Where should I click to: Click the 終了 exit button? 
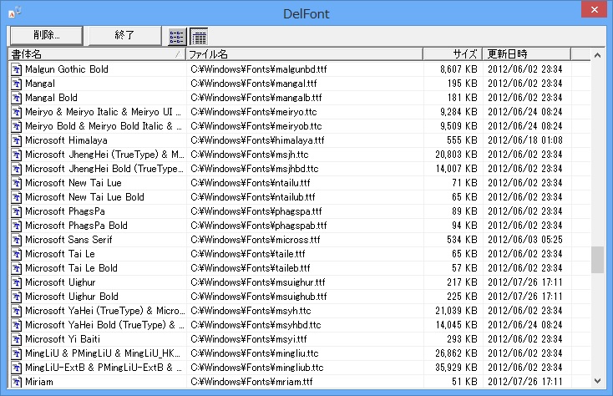[124, 36]
